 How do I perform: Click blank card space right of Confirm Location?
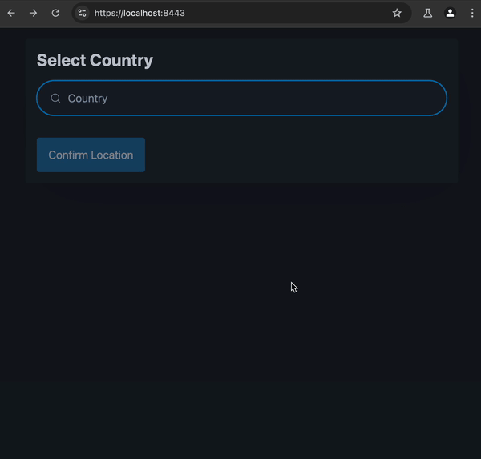pyautogui.click(x=305, y=155)
